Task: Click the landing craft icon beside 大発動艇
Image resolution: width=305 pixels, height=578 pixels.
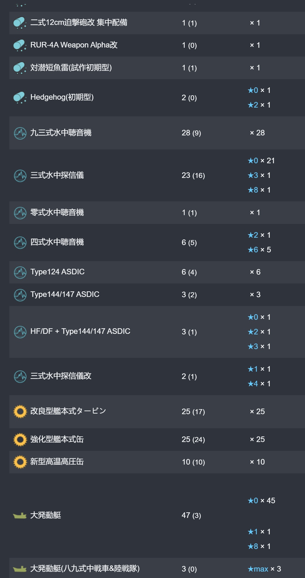Action: click(x=20, y=516)
